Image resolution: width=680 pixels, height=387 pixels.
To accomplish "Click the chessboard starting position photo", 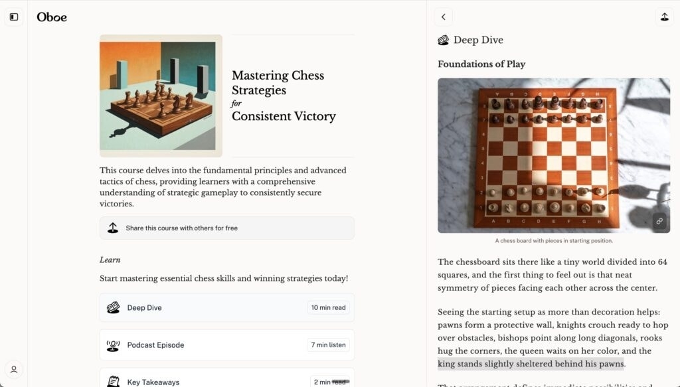I will pyautogui.click(x=553, y=155).
